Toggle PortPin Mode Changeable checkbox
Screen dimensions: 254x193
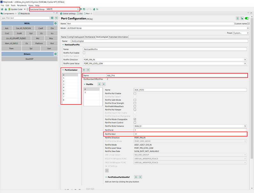[135, 119]
